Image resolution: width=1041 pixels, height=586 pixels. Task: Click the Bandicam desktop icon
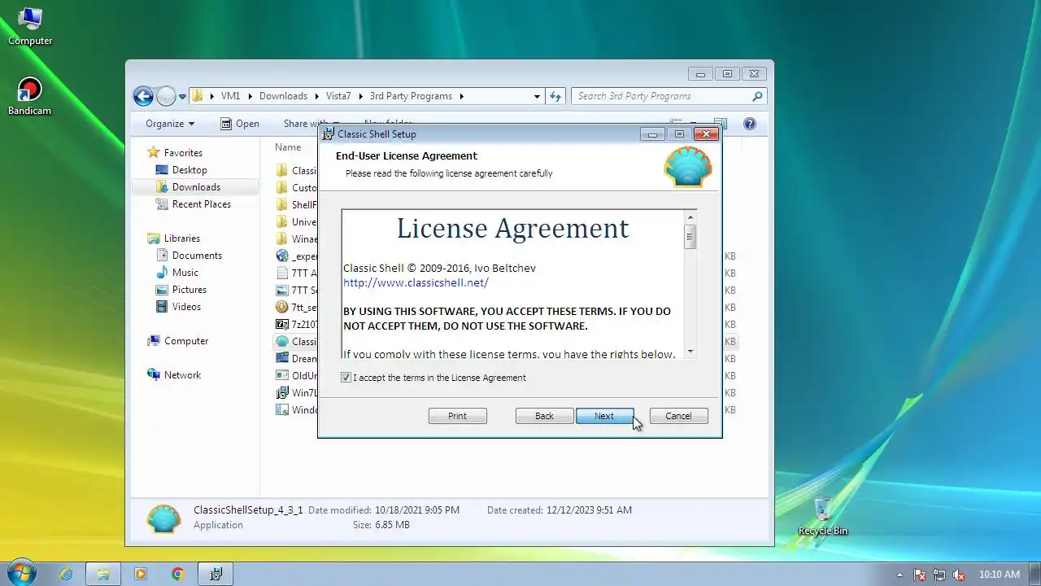[30, 96]
